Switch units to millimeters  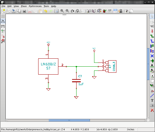tap(3, 26)
